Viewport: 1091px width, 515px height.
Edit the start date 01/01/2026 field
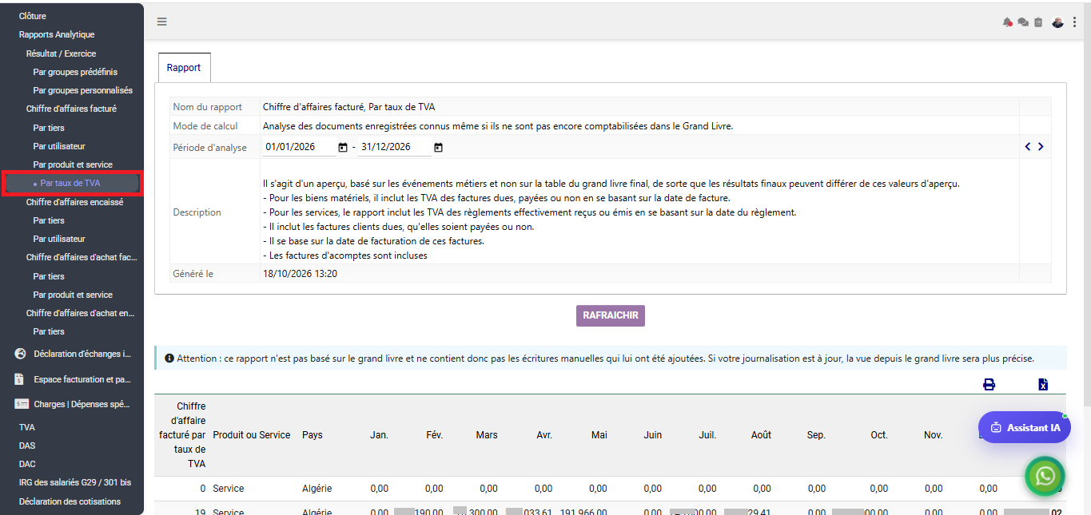[300, 147]
